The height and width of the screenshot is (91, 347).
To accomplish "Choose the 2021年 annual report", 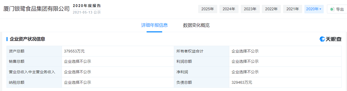I will [x=293, y=9].
